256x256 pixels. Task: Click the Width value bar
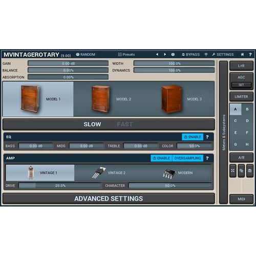174,63
